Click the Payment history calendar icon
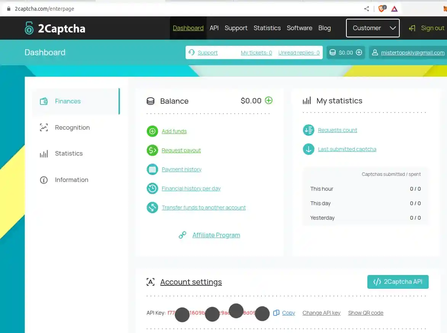Image resolution: width=447 pixels, height=333 pixels. pyautogui.click(x=152, y=169)
